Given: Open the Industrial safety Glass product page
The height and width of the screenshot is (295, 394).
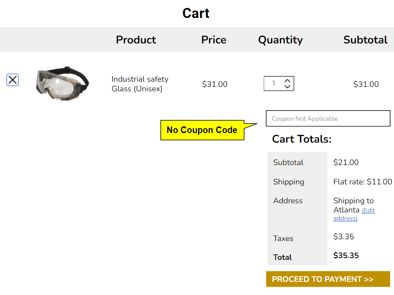Looking at the screenshot, I should tap(140, 84).
